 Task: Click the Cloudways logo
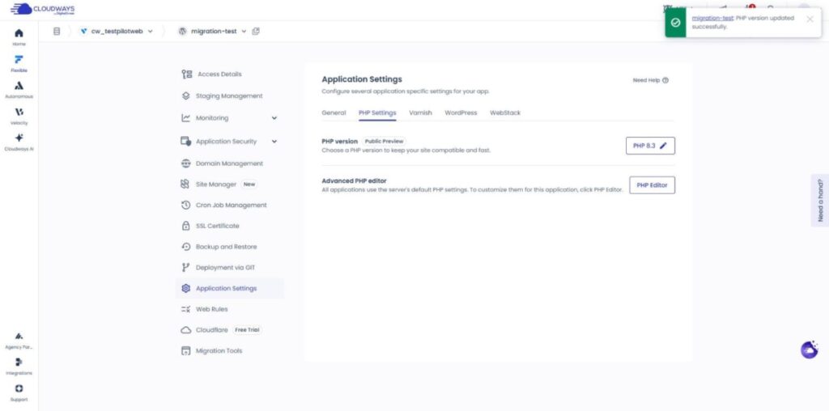tap(43, 10)
